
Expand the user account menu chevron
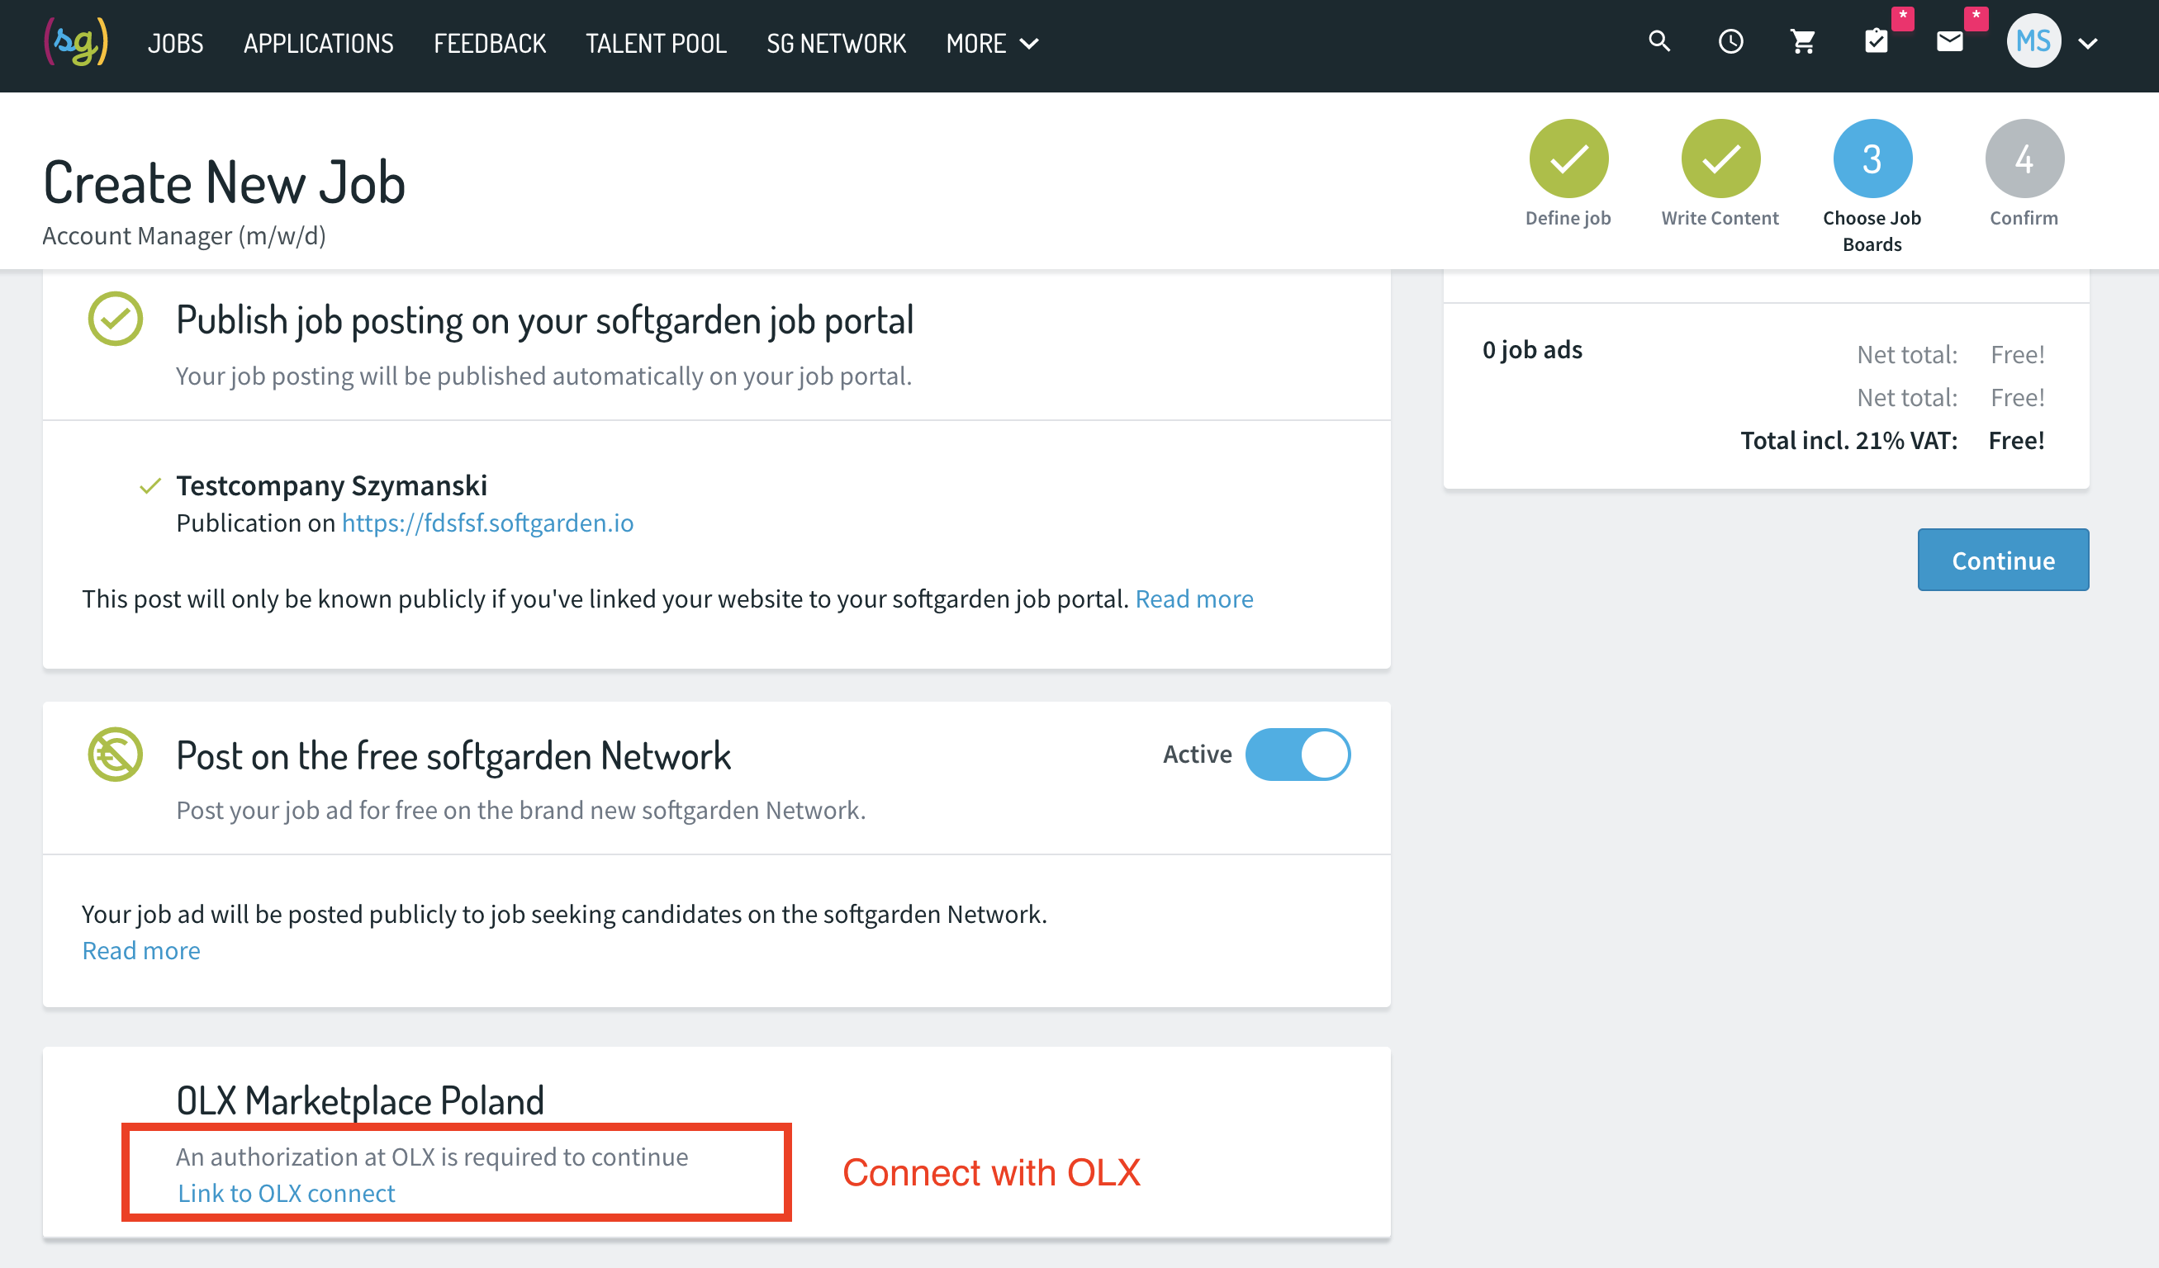point(2088,43)
